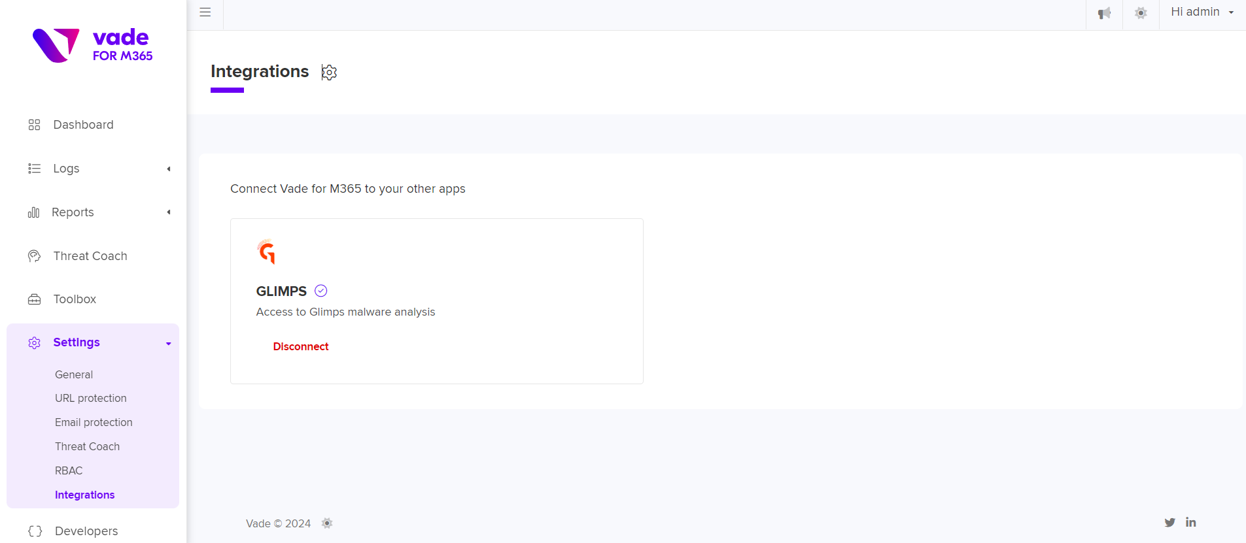Open Email protection settings
The width and height of the screenshot is (1246, 543).
(x=94, y=422)
